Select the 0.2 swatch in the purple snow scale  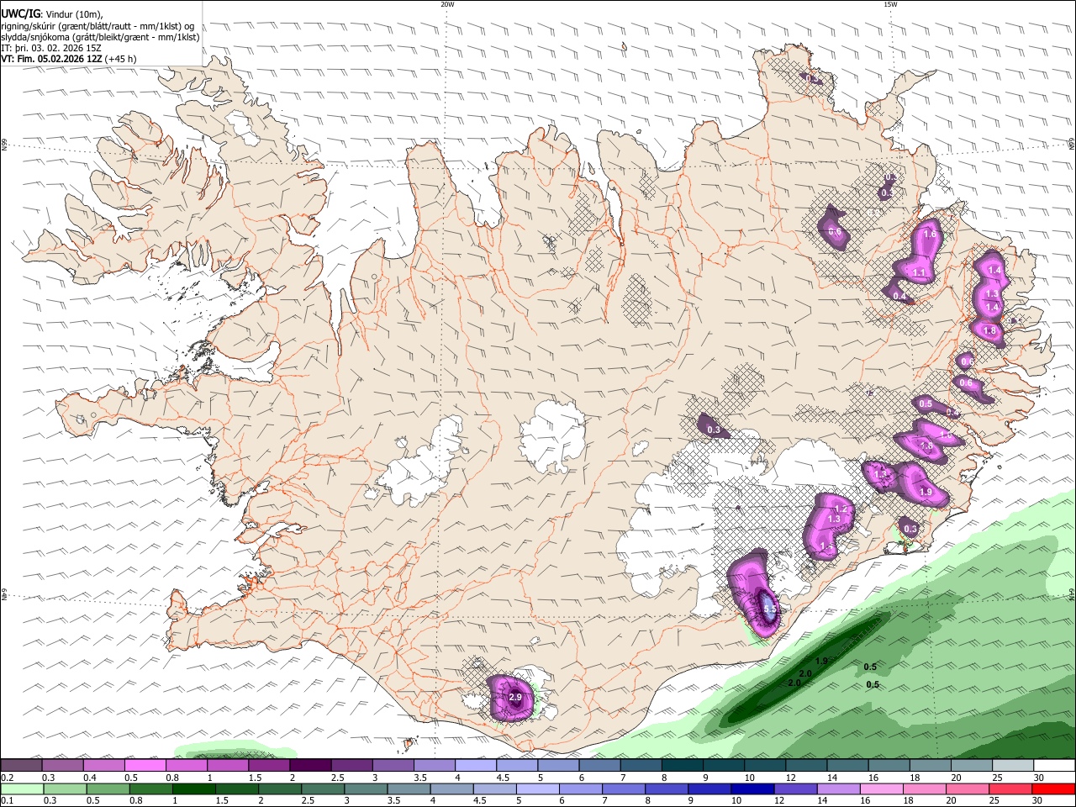coord(21,766)
